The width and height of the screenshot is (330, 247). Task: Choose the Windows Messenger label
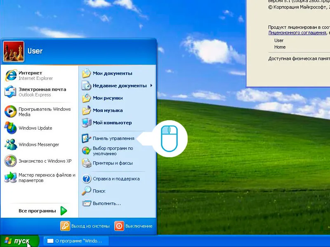pos(39,144)
